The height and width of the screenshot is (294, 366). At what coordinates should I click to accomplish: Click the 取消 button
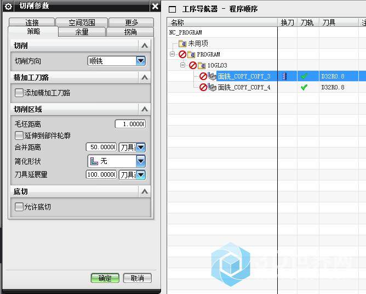pyautogui.click(x=137, y=278)
